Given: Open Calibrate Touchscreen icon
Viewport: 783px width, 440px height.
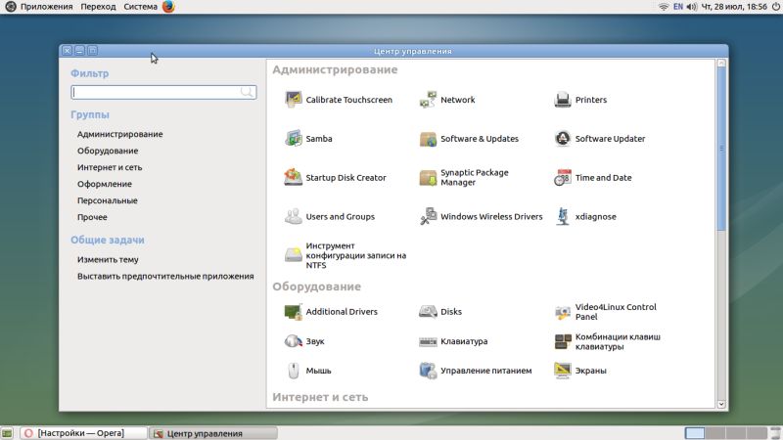Looking at the screenshot, I should [x=293, y=100].
